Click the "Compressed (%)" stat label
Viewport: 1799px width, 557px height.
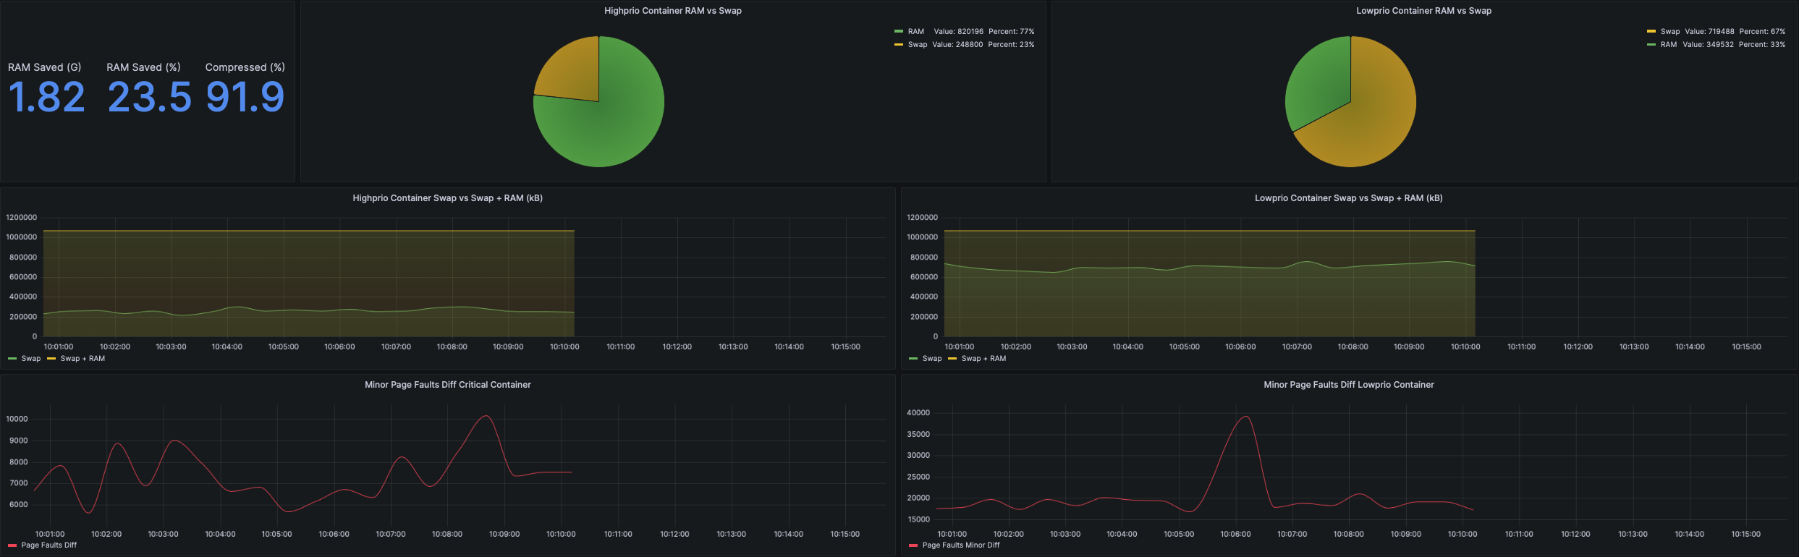pyautogui.click(x=245, y=67)
